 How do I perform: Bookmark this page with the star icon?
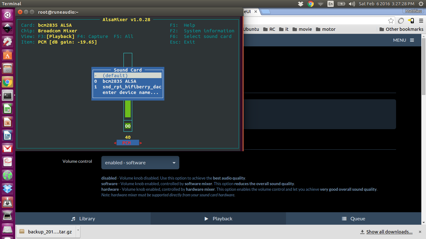391,21
